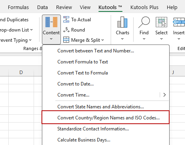Choose Convert State Names and Abbreviations
The image size is (185, 145).
(x=106, y=107)
